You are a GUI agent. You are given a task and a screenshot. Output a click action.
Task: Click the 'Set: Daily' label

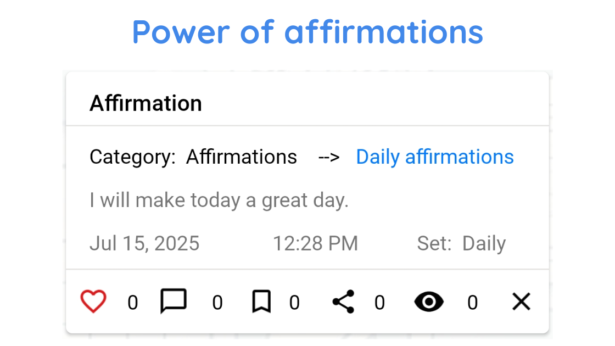(x=461, y=243)
